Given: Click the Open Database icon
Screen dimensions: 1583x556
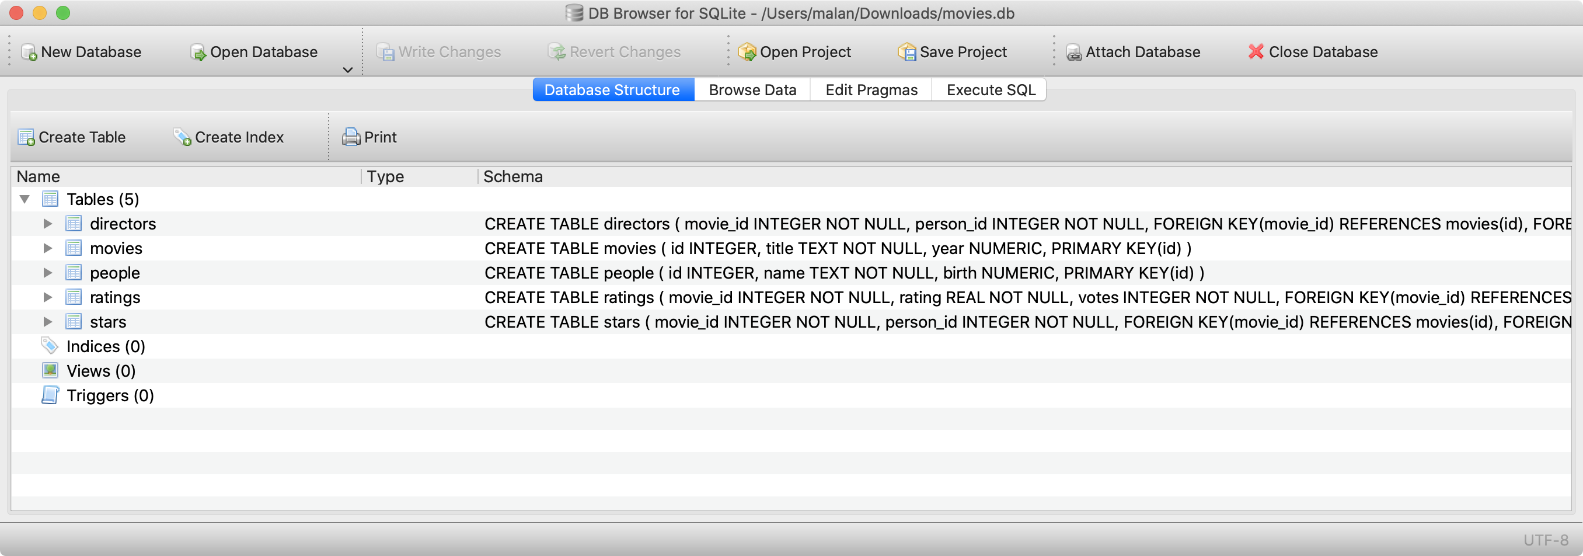Looking at the screenshot, I should click(x=197, y=51).
